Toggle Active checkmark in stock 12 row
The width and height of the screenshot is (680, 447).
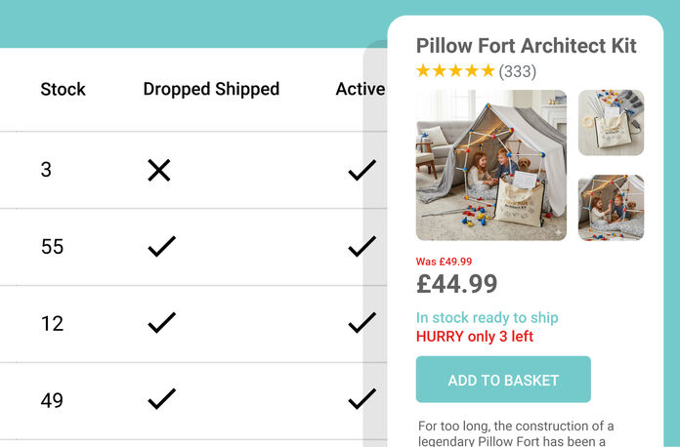click(361, 322)
